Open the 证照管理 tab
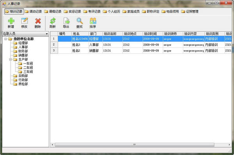 coord(190,11)
